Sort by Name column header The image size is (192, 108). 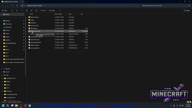tap(41, 14)
